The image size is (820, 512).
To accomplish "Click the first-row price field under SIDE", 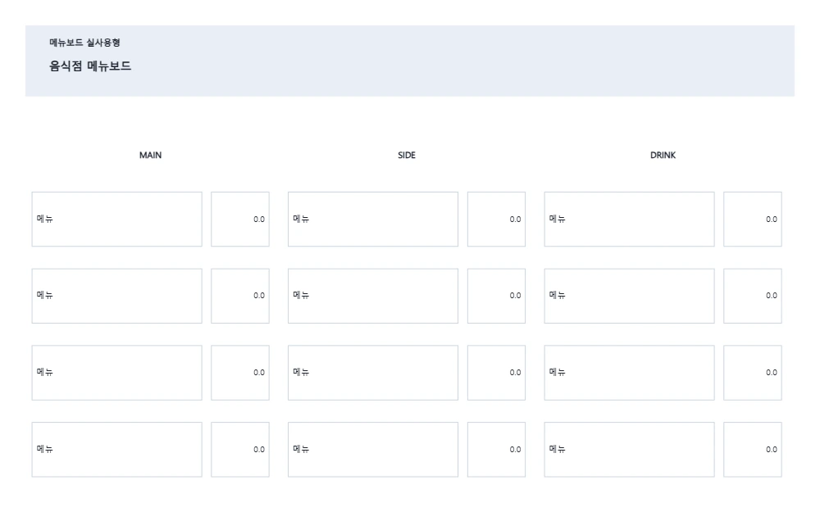I will click(496, 219).
